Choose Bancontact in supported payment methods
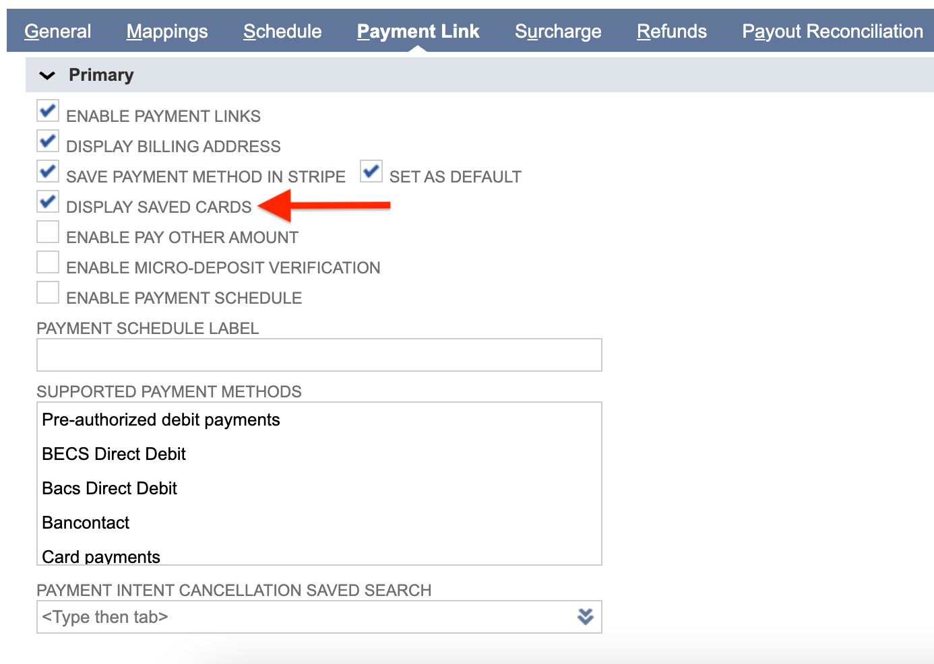This screenshot has height=664, width=934. pos(86,523)
